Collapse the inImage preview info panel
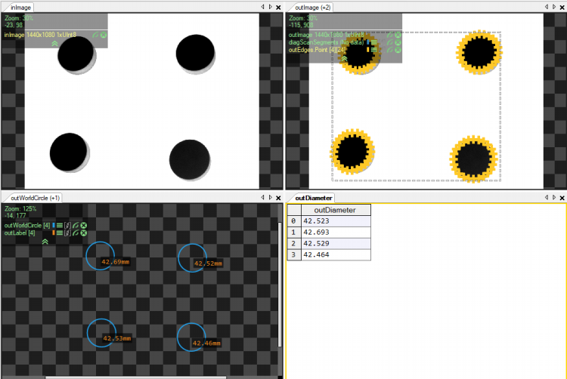The image size is (567, 379). pos(54,44)
